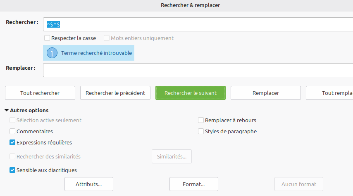Uncheck 'Expressions régulières' option
Viewport: 353px width, 196px height.
12,142
